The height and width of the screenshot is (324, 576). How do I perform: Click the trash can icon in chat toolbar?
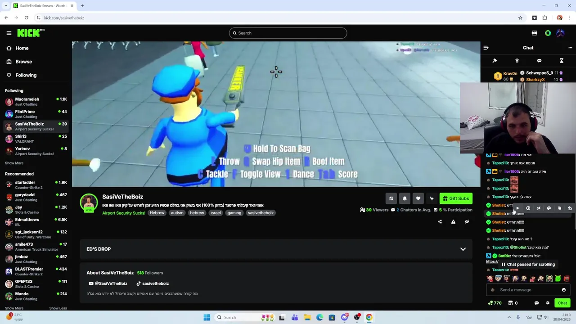tap(517, 61)
